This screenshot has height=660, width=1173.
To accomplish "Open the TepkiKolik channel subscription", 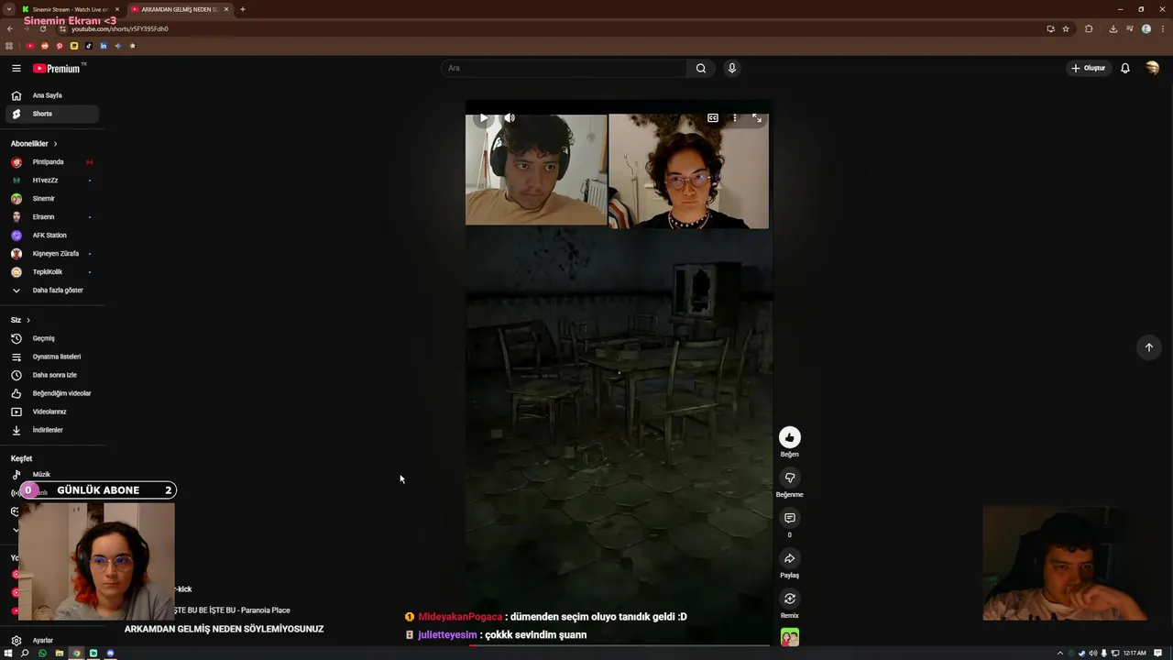I will tap(52, 272).
